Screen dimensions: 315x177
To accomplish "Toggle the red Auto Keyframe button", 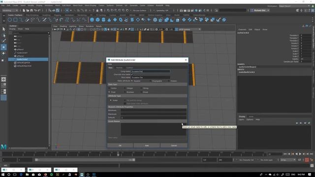I will tap(307, 160).
